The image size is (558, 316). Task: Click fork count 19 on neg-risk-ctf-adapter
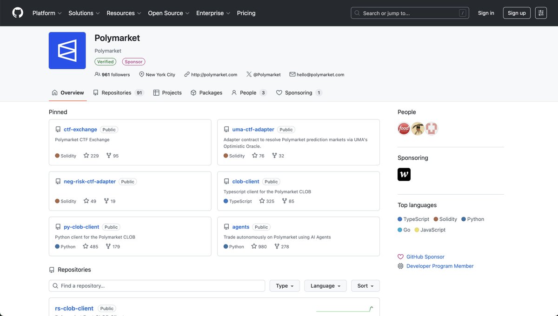pyautogui.click(x=110, y=201)
